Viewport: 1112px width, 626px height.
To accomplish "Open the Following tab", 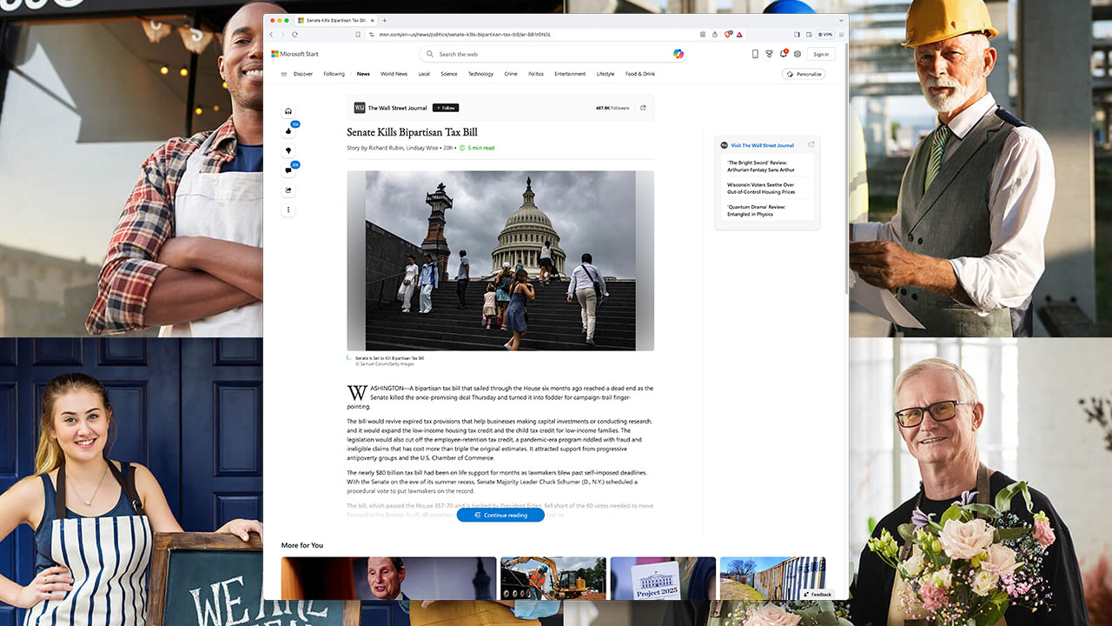I will coord(334,74).
